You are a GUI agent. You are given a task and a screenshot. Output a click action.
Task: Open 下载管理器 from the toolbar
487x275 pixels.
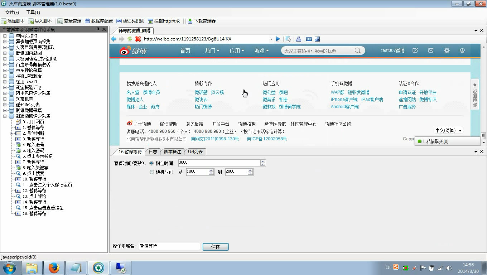tap(202, 21)
